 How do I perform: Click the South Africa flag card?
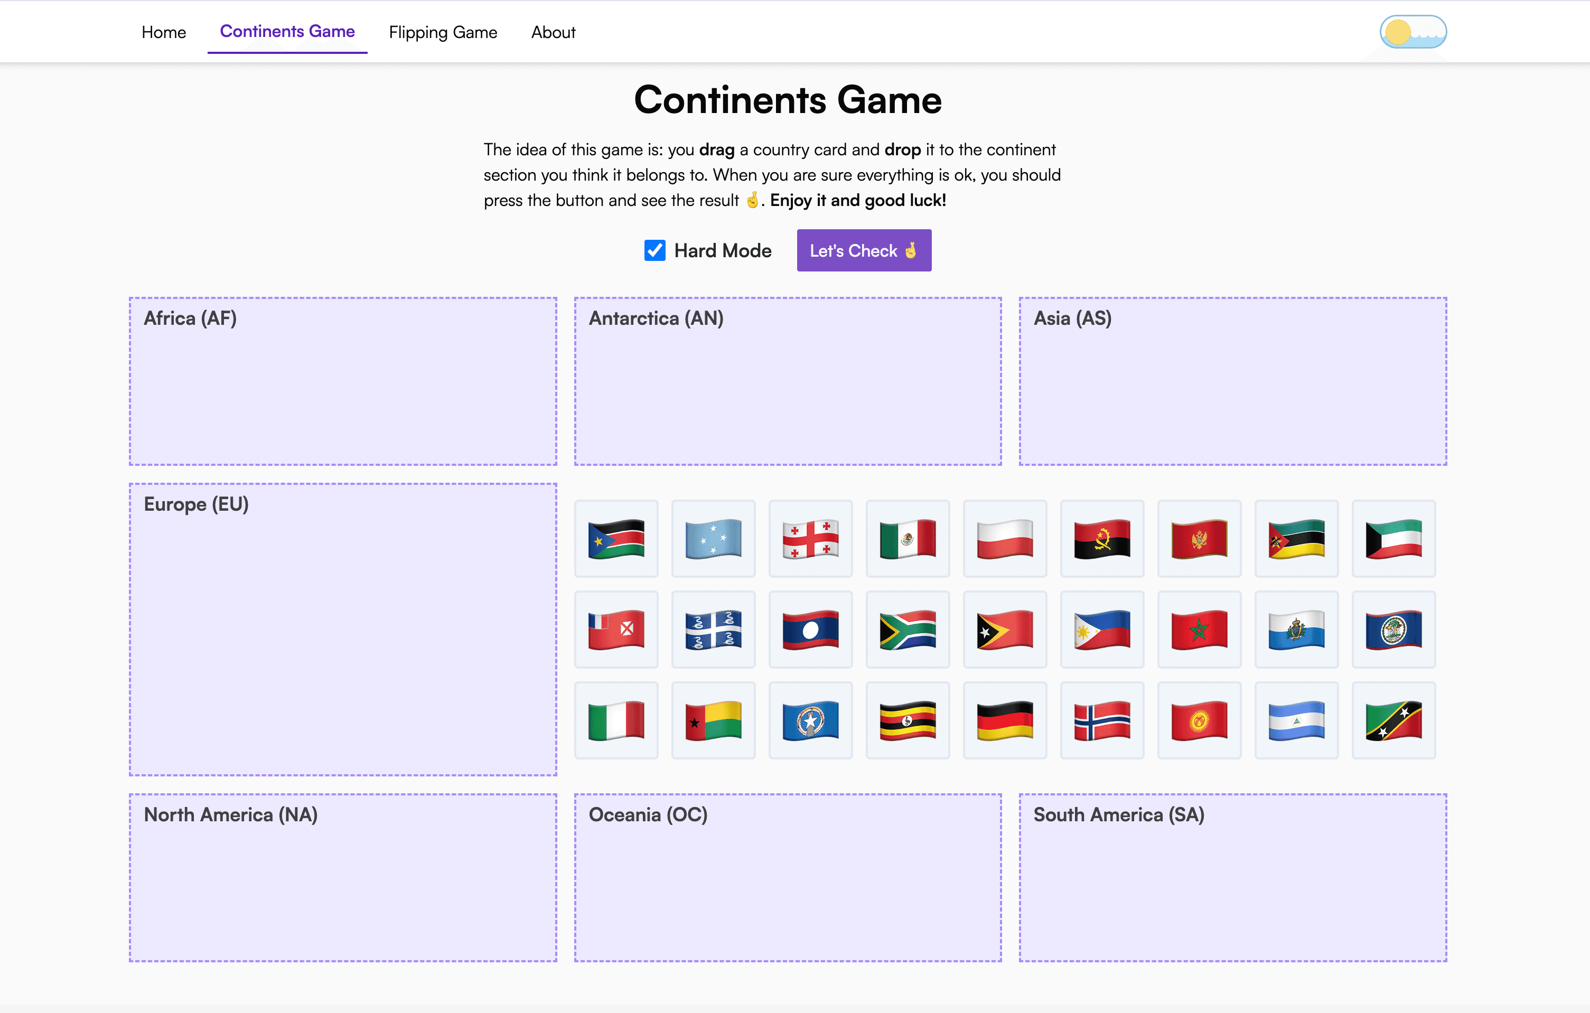[908, 630]
